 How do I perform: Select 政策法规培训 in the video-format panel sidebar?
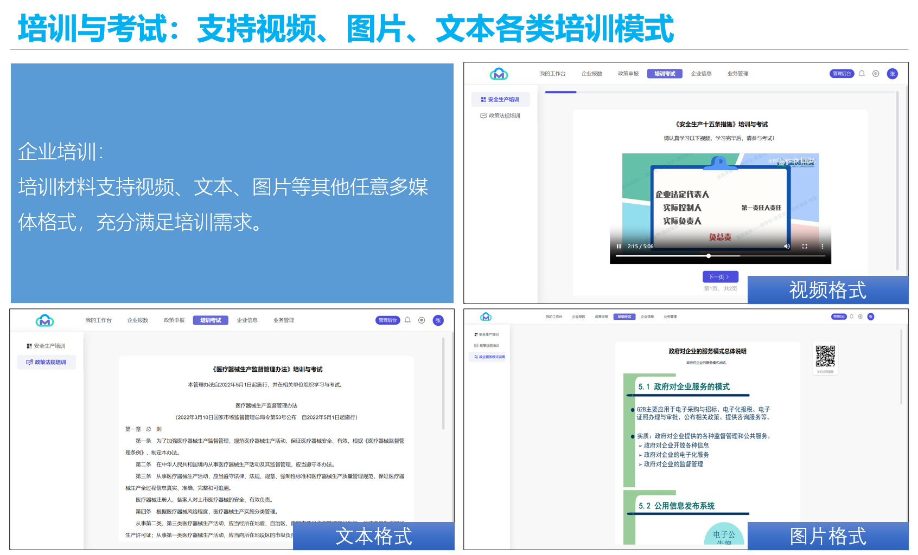point(500,115)
